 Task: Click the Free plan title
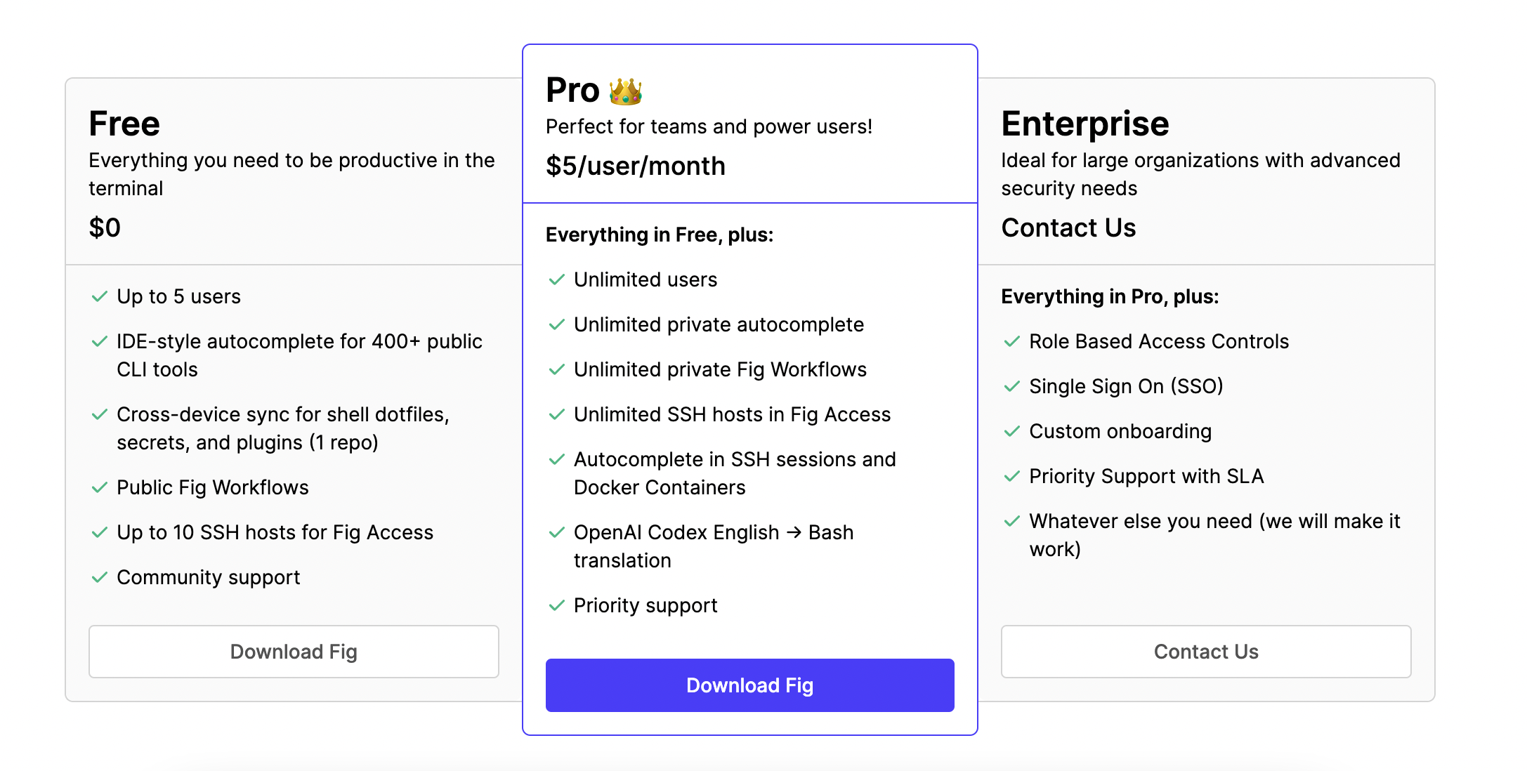point(124,124)
